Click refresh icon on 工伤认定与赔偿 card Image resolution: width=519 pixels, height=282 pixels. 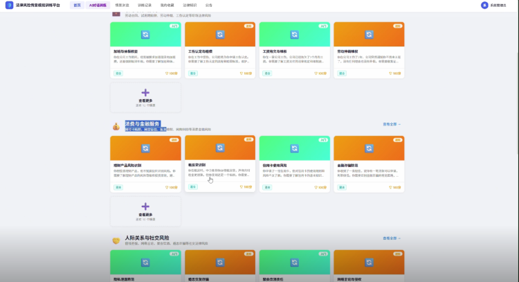[x=220, y=35]
